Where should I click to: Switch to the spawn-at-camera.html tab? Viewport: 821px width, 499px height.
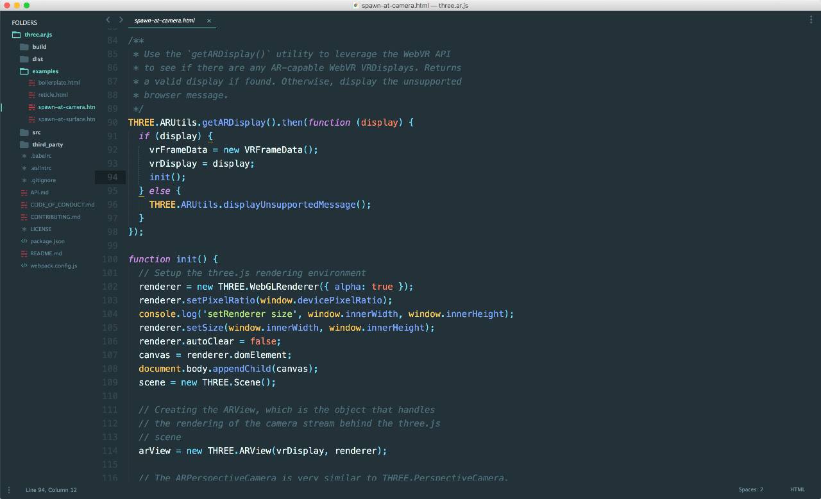tap(165, 21)
